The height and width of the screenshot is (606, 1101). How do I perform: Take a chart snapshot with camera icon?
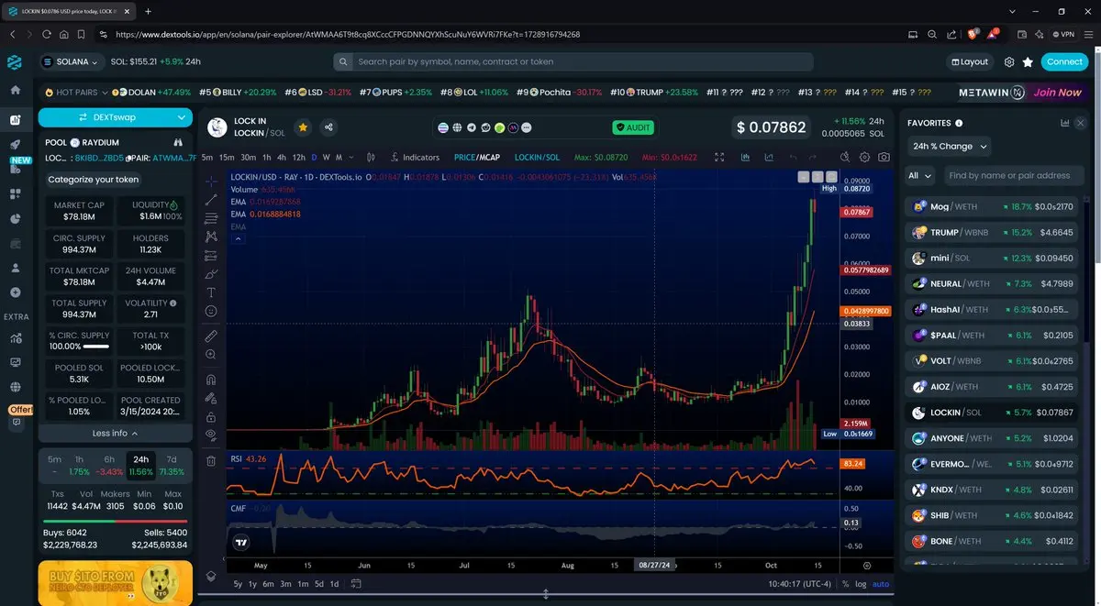tap(884, 158)
